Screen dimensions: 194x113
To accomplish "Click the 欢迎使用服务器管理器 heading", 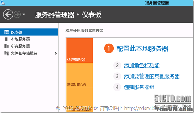I will pos(84,31).
